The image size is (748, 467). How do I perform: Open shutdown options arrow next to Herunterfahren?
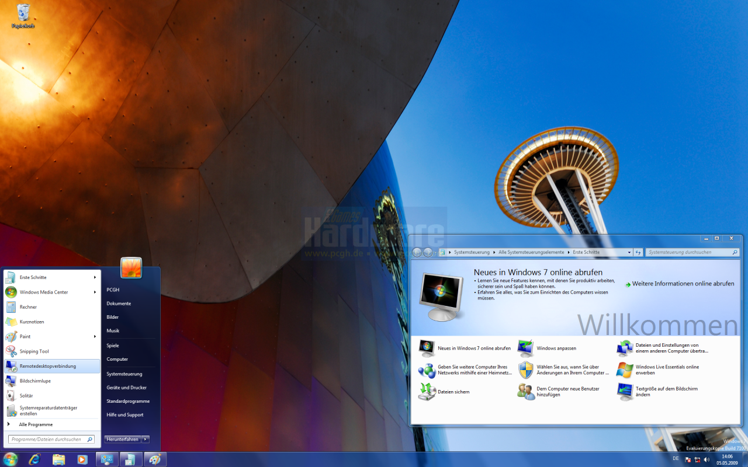pos(146,439)
